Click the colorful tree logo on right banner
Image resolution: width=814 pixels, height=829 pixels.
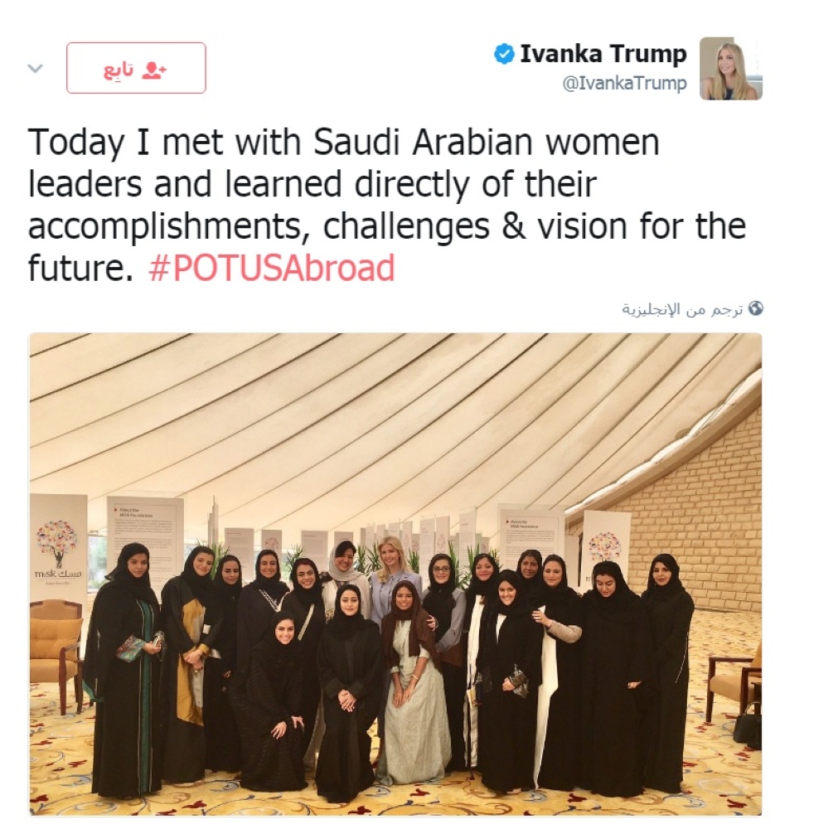(x=604, y=547)
